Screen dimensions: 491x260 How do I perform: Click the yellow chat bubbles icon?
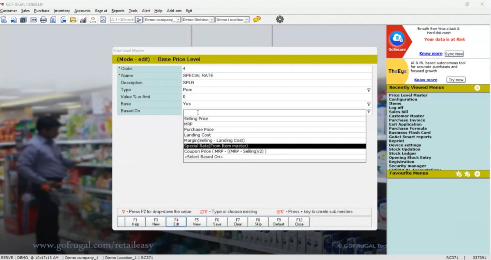[x=257, y=19]
